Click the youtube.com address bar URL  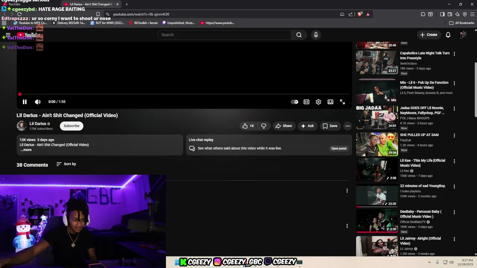pyautogui.click(x=141, y=14)
